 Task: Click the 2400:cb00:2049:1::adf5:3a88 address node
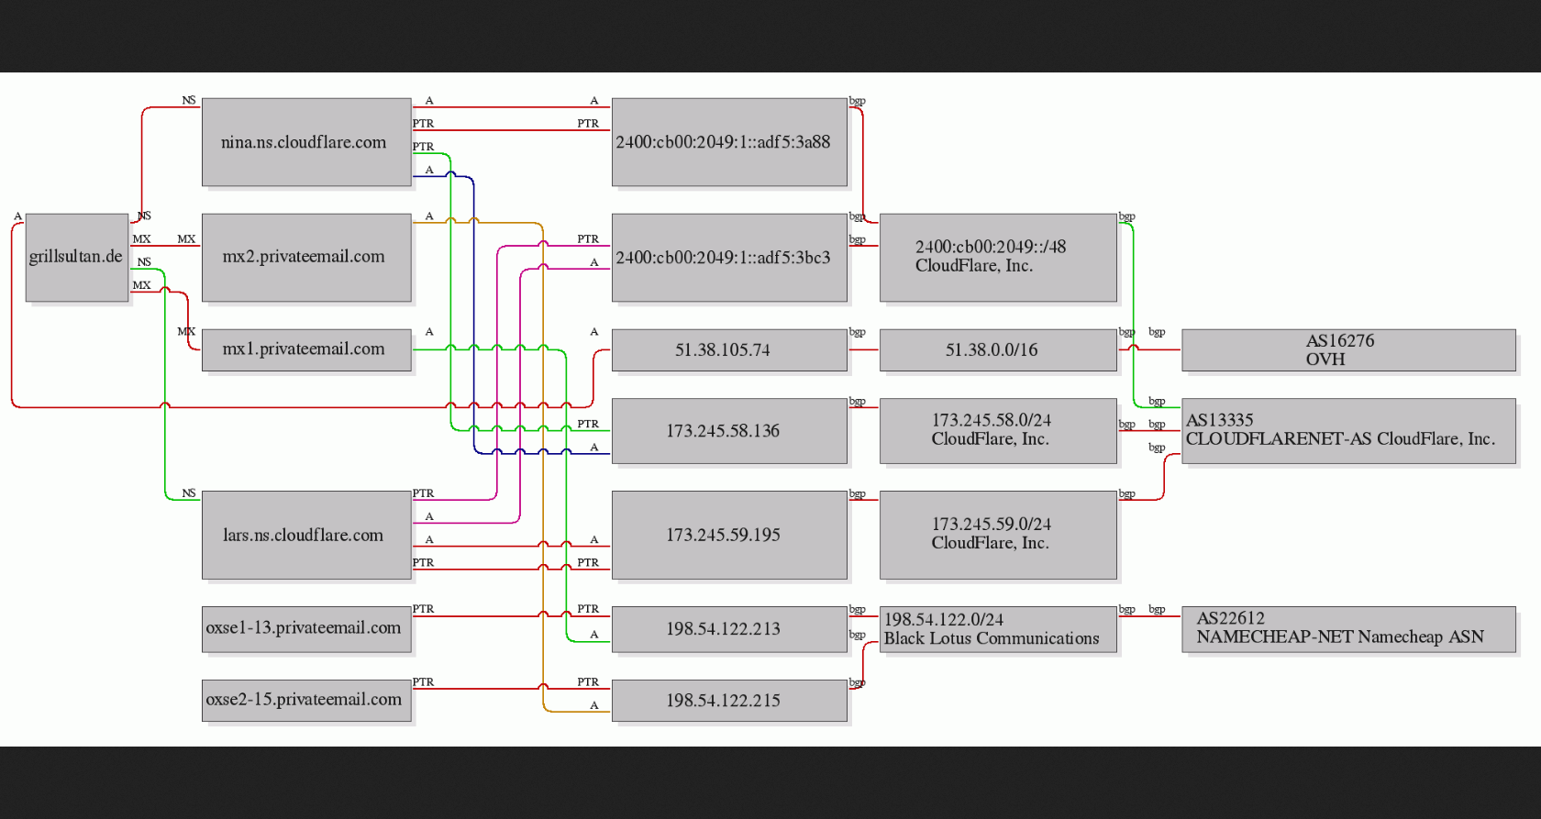point(729,142)
